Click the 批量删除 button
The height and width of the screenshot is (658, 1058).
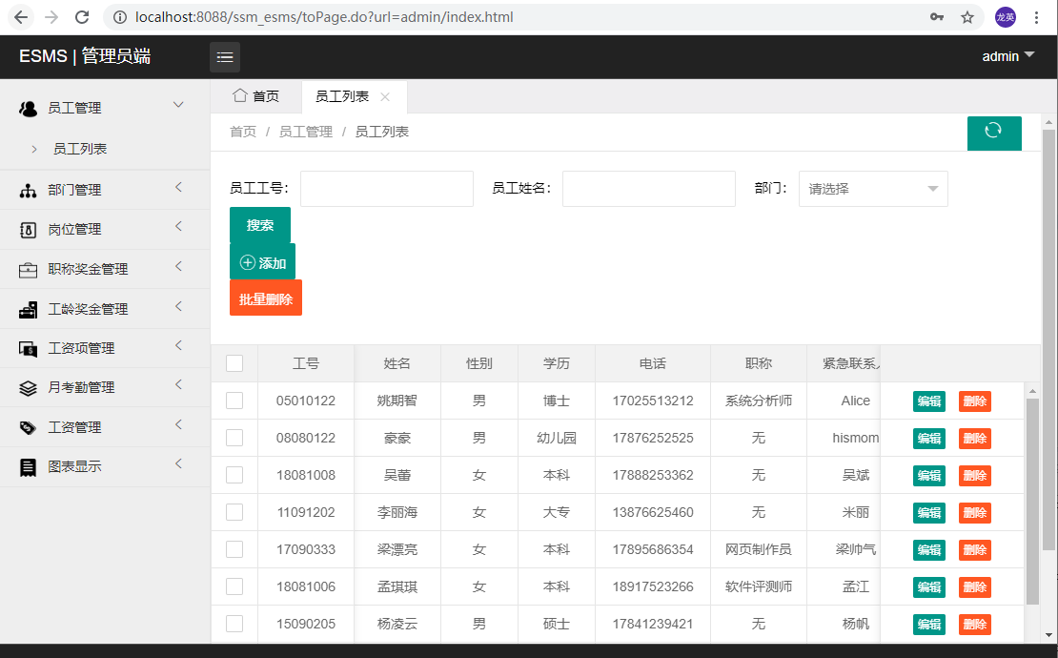pos(266,298)
